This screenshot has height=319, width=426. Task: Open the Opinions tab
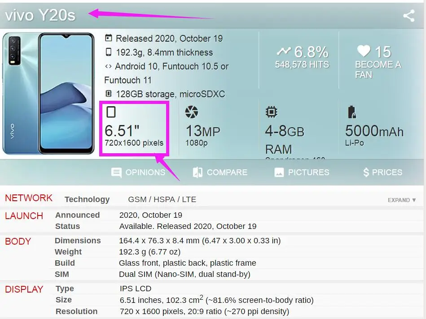(x=138, y=172)
